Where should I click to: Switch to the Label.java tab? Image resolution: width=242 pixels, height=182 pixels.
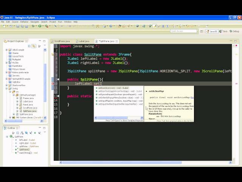[83, 41]
